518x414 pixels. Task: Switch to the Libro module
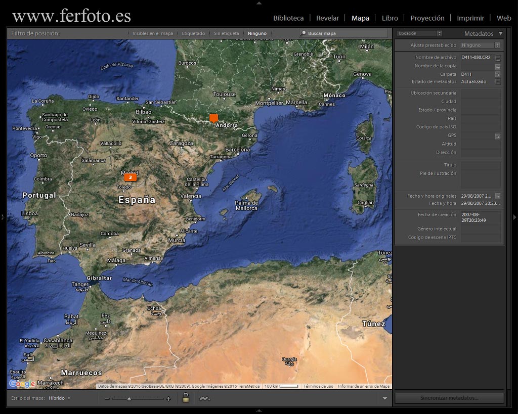point(390,18)
